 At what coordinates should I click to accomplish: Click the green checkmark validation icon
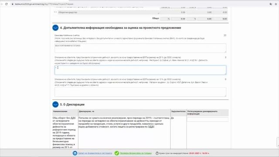[117, 153]
